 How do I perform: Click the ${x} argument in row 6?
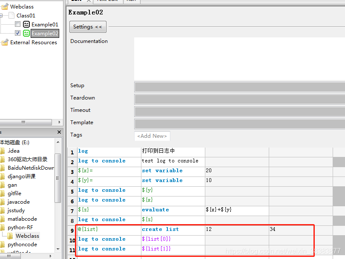173,201
